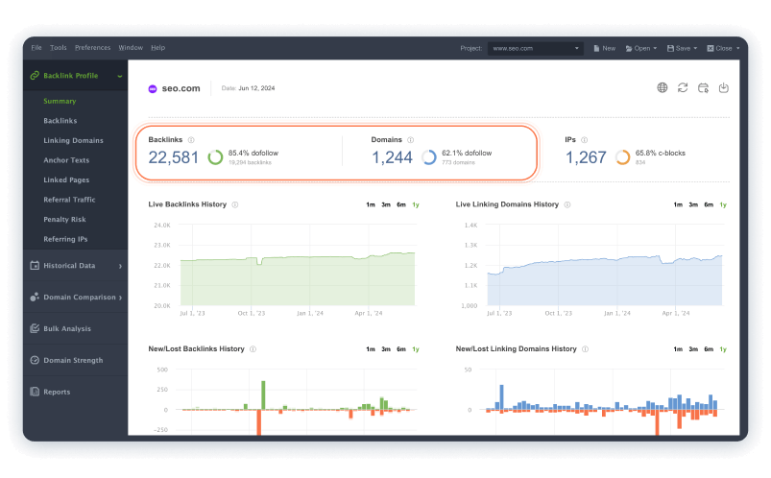The height and width of the screenshot is (478, 771).
Task: Expand the Historical Data chevron
Action: [x=120, y=266]
